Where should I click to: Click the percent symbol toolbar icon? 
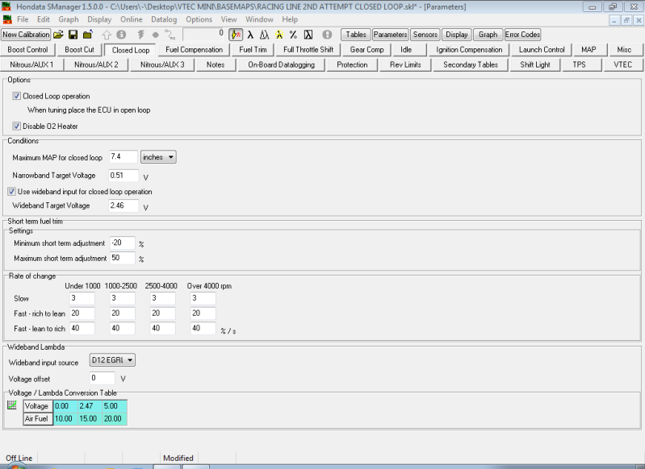[293, 35]
